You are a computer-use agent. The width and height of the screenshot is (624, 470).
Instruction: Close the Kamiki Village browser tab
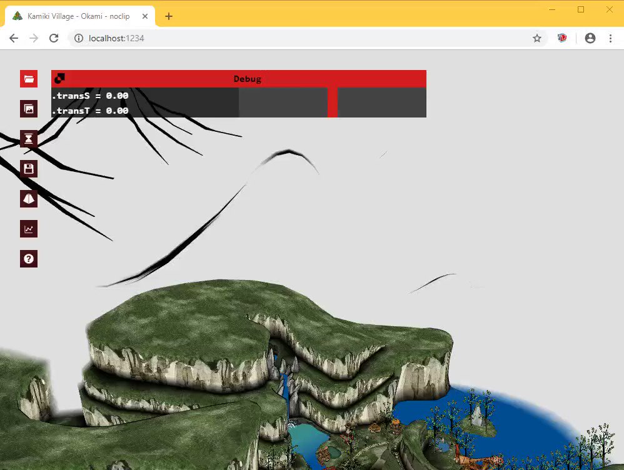pyautogui.click(x=145, y=16)
